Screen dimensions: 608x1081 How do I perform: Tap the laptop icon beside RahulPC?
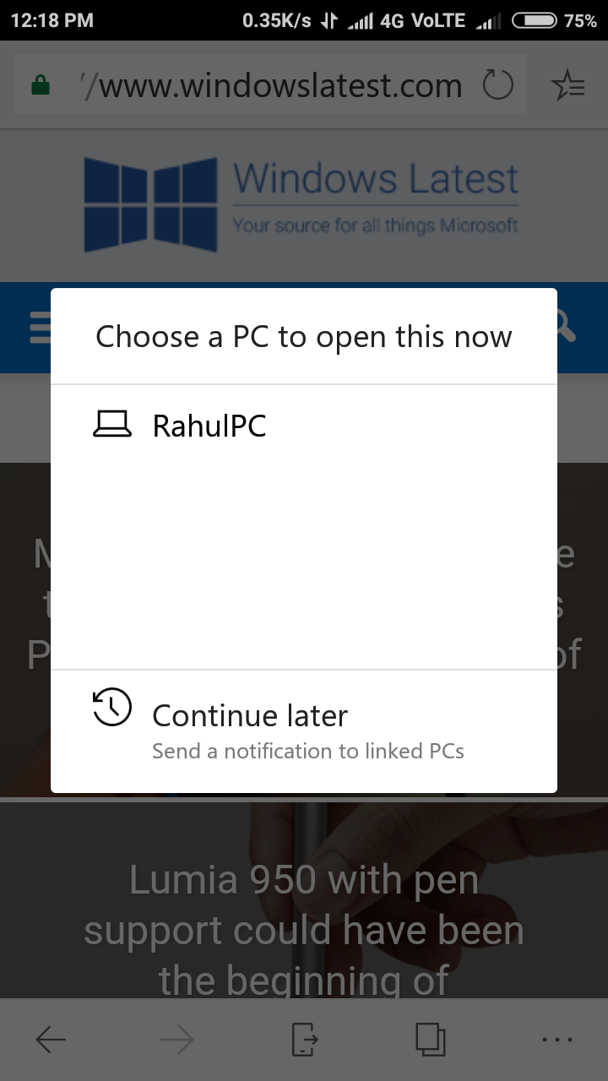click(112, 424)
